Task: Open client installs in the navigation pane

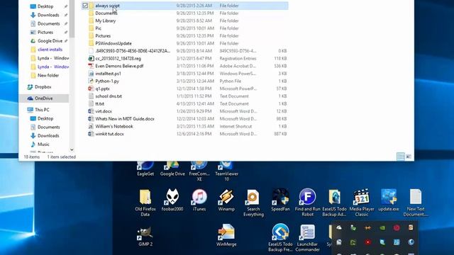Action: (x=50, y=50)
